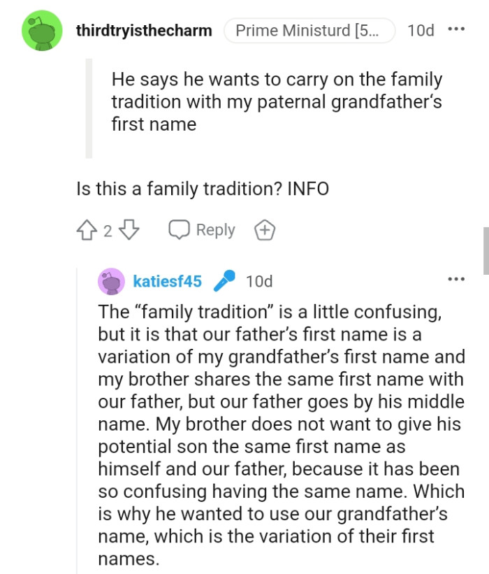The image size is (489, 574).
Task: Toggle the upvote on thirdtryisthecharm's comment
Action: pos(85,229)
